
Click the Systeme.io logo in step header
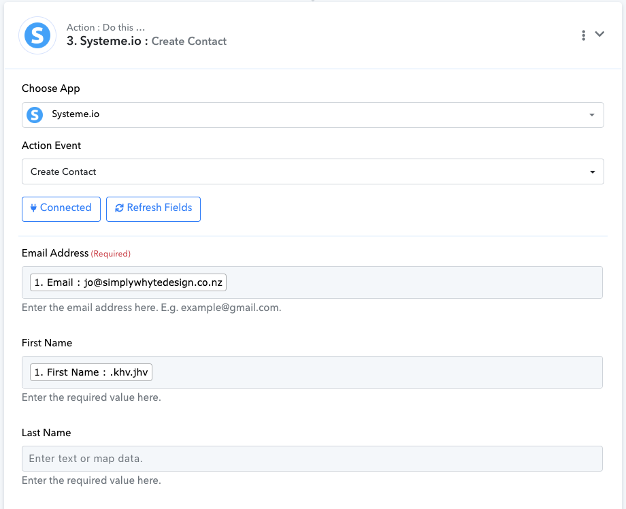[x=37, y=35]
